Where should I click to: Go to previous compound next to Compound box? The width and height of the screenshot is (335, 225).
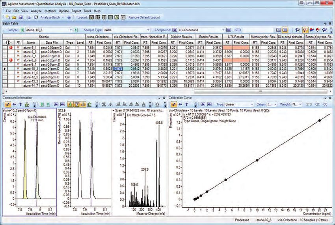[x=175, y=30]
